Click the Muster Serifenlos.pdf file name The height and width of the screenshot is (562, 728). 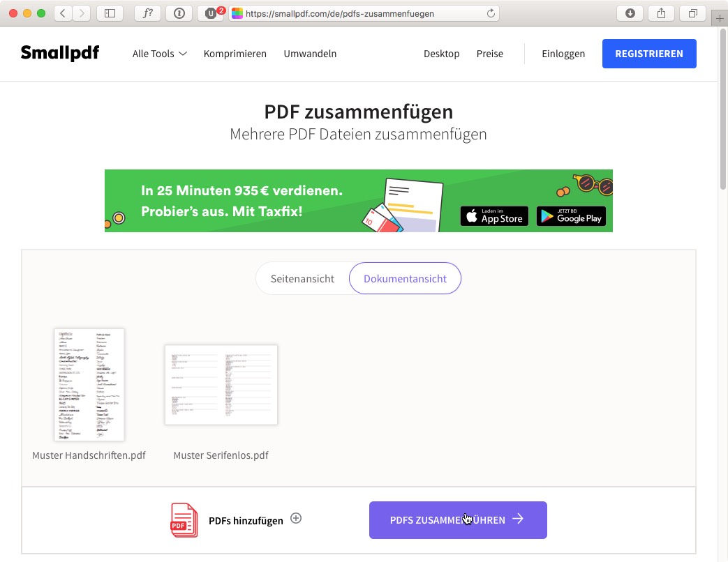[221, 455]
